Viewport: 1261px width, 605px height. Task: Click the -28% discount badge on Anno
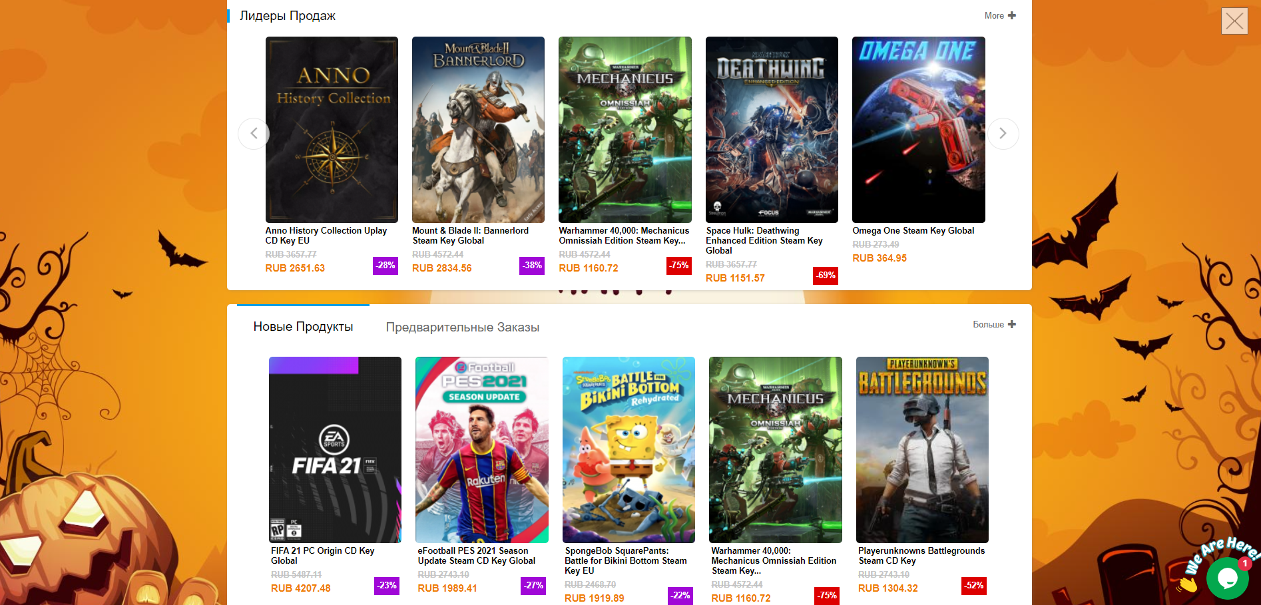tap(385, 265)
